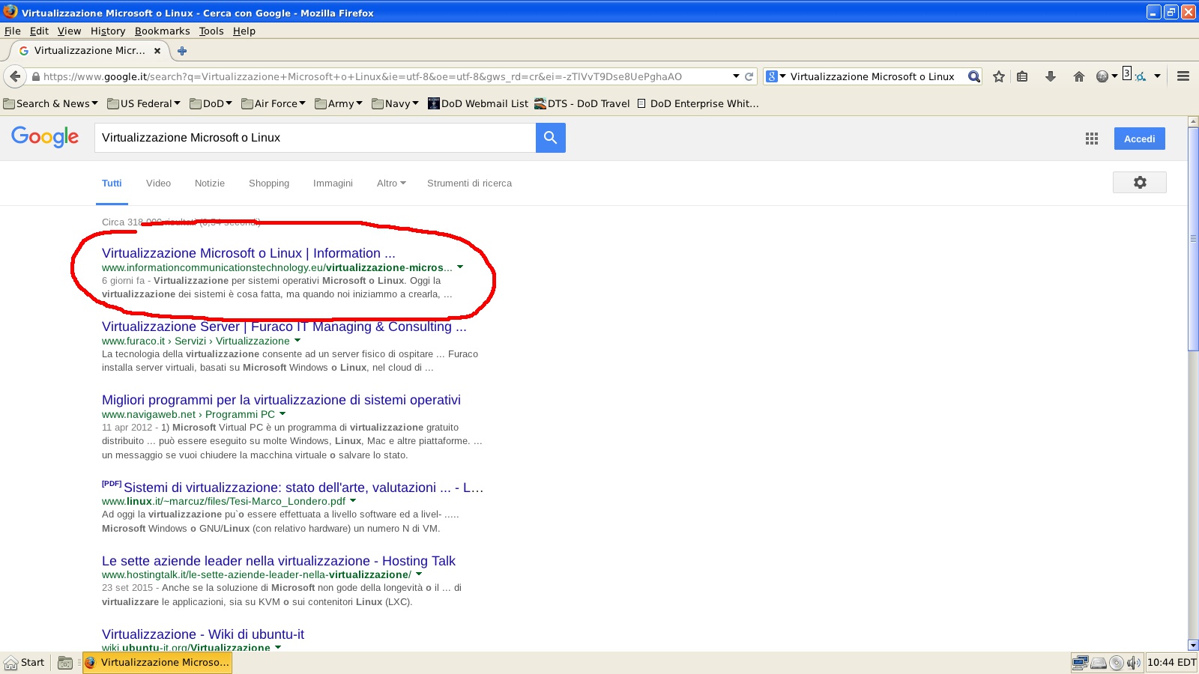Open a new tab with the plus icon
This screenshot has height=674, width=1199.
(x=181, y=51)
